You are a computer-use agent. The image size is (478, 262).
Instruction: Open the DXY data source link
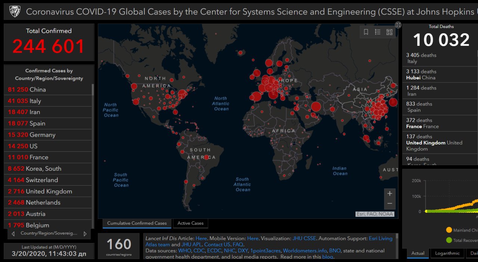(x=243, y=251)
